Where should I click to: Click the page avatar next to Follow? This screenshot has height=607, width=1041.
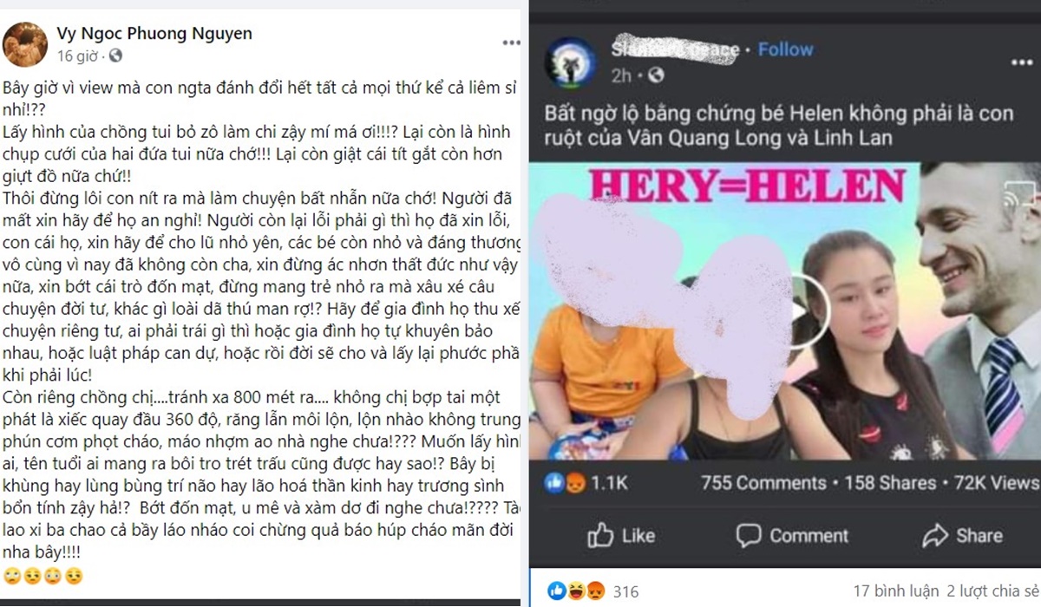click(569, 62)
